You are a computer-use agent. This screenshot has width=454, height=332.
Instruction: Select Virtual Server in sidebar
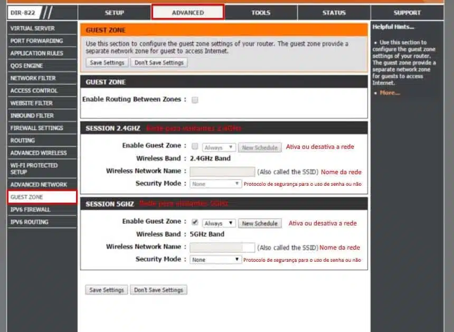pos(42,29)
